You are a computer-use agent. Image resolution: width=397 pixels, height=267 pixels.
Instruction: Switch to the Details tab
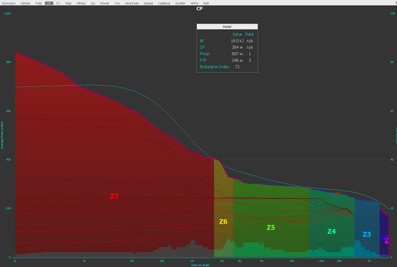pyautogui.click(x=25, y=3)
